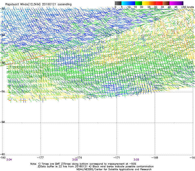This screenshot has height=171, width=195.
Task: Click the -52 latitude axis label
Action: 2,35
